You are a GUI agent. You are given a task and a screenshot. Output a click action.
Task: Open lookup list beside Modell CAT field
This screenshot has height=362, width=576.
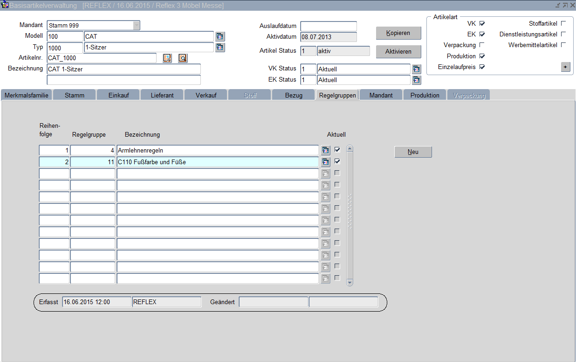click(x=220, y=36)
